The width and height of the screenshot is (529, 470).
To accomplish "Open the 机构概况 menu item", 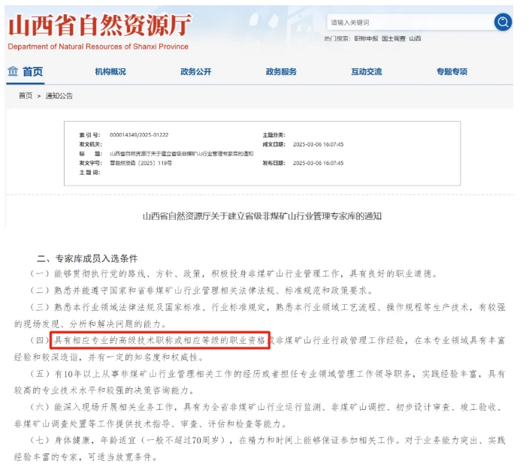I will (x=110, y=72).
